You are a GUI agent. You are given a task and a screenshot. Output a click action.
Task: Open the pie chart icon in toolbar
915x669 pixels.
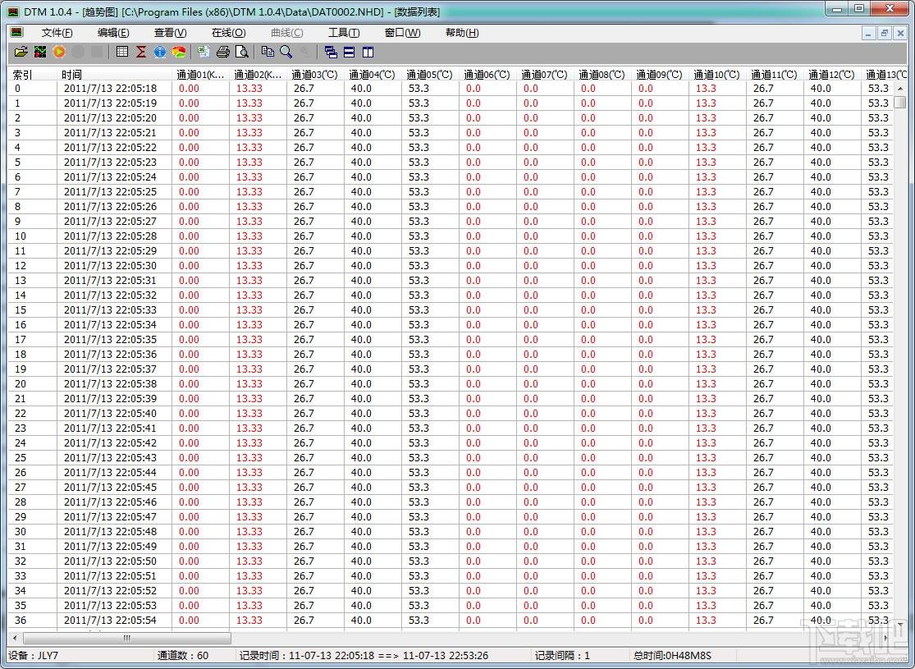point(179,52)
